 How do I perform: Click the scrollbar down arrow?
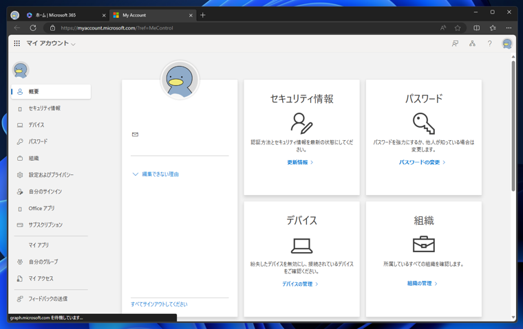(x=513, y=317)
